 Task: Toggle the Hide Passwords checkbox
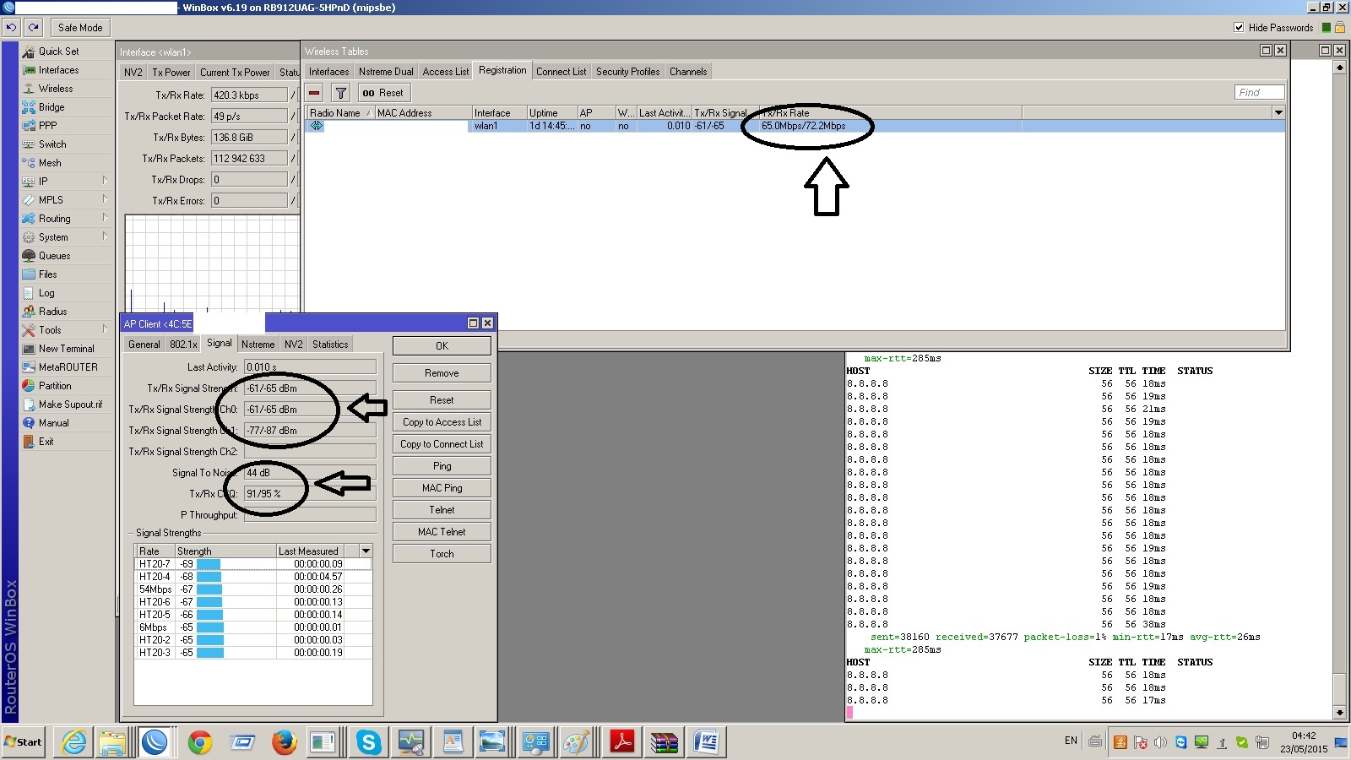[1239, 27]
